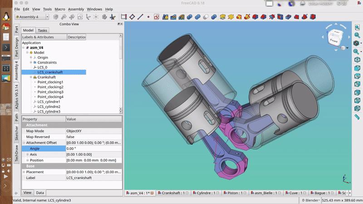
Task: Set bottom view with cube icon
Action: [x=357, y=100]
